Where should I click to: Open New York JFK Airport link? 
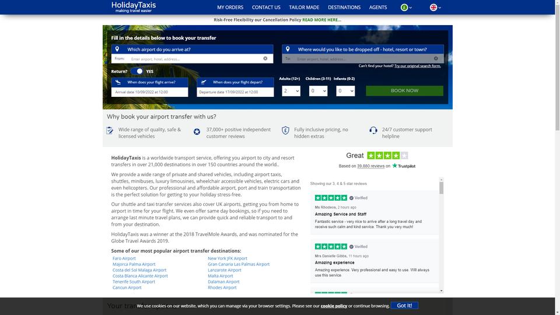[228, 258]
